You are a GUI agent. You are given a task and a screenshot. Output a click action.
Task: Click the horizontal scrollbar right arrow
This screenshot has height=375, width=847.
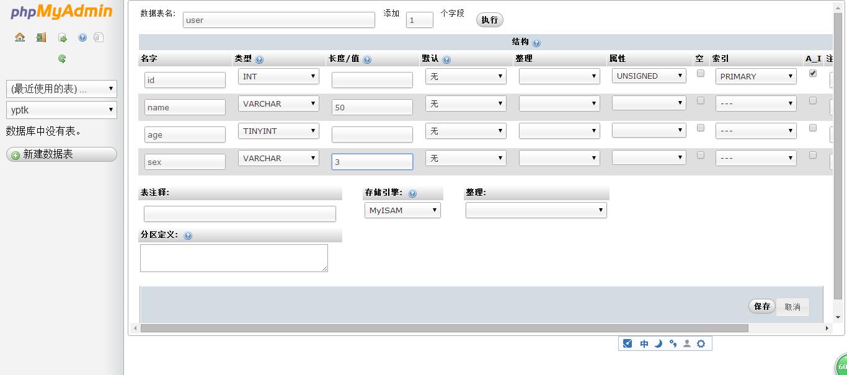[827, 328]
